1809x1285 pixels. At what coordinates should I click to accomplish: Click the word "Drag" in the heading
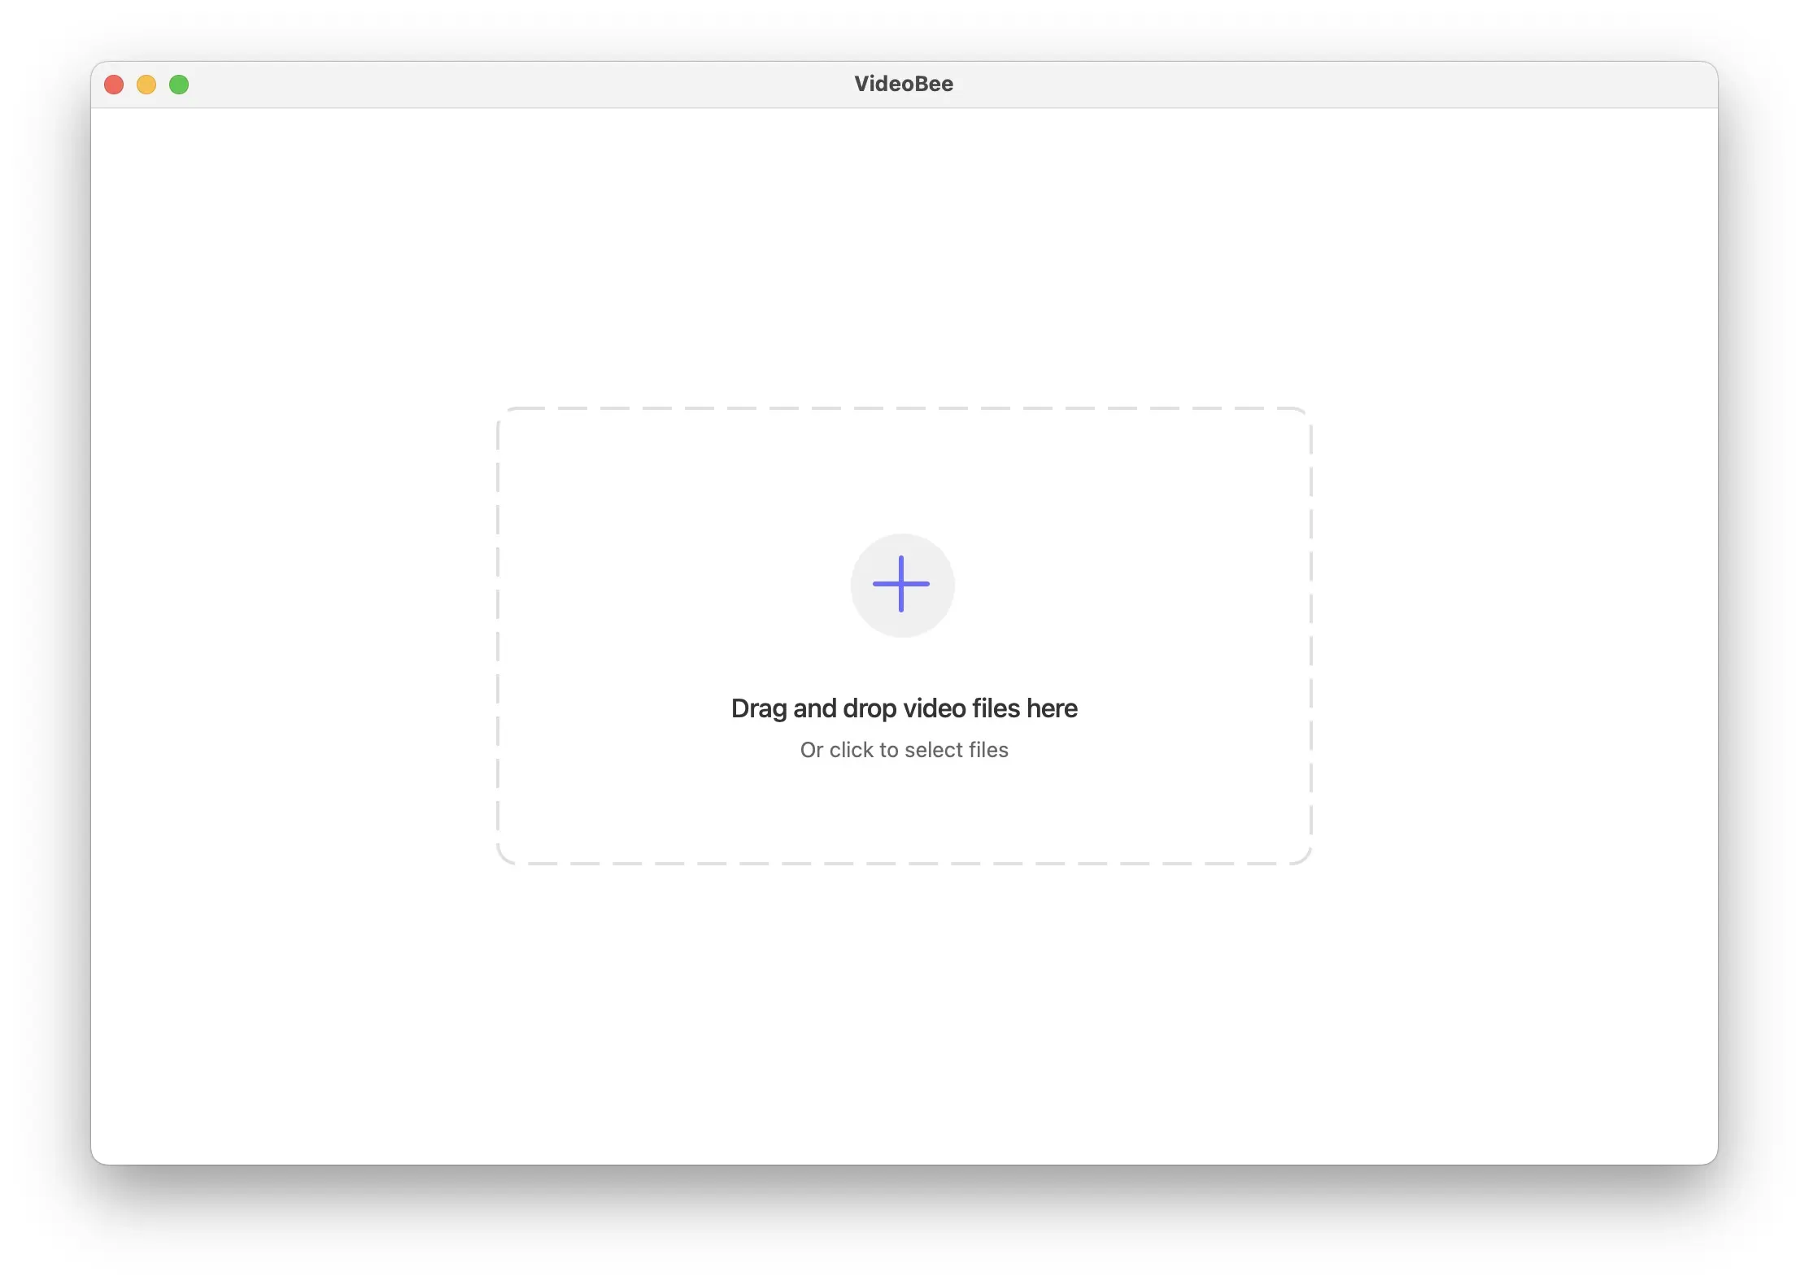[759, 708]
